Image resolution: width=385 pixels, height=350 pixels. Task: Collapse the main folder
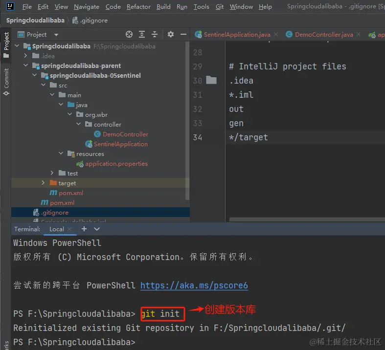pyautogui.click(x=52, y=95)
